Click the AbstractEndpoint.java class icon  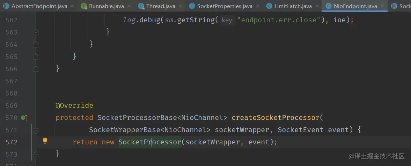(6, 6)
